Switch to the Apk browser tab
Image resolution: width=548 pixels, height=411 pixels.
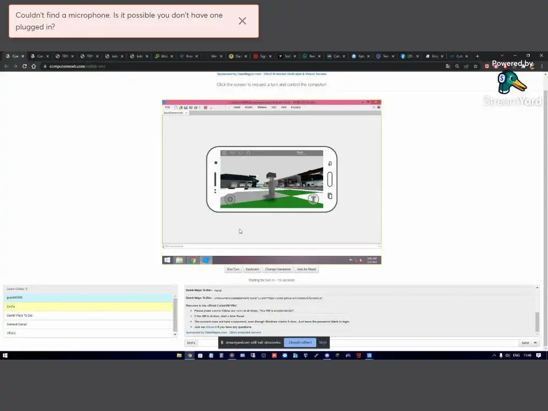[x=361, y=56]
